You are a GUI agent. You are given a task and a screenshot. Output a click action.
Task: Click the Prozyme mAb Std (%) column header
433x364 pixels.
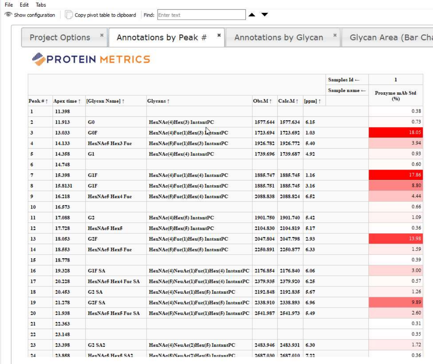[x=396, y=96]
